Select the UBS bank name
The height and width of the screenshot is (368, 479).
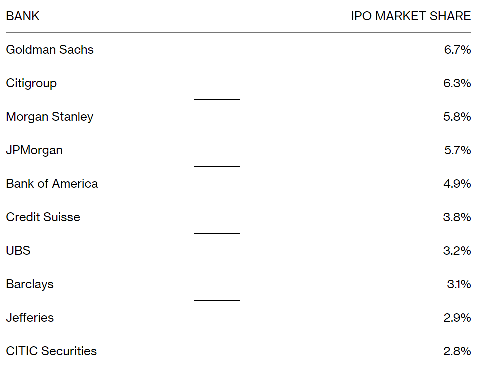tap(18, 251)
